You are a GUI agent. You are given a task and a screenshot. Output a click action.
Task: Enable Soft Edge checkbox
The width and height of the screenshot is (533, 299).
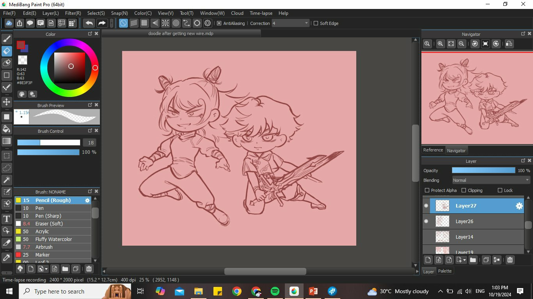pos(316,23)
